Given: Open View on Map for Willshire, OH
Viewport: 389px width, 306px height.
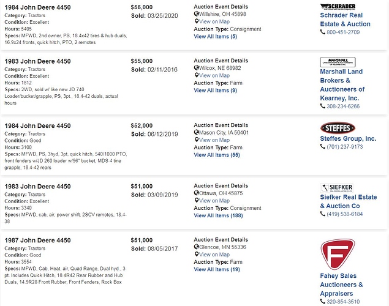Looking at the screenshot, I should 214,21.
